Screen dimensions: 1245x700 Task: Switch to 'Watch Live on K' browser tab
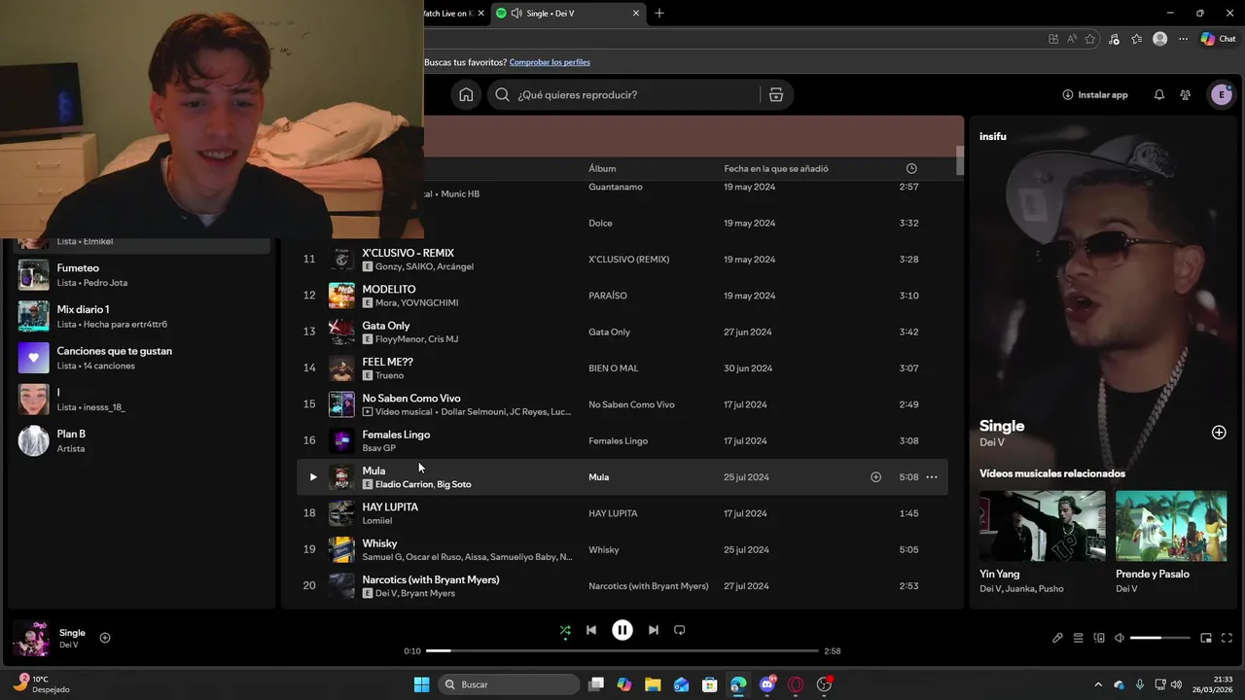pos(455,14)
